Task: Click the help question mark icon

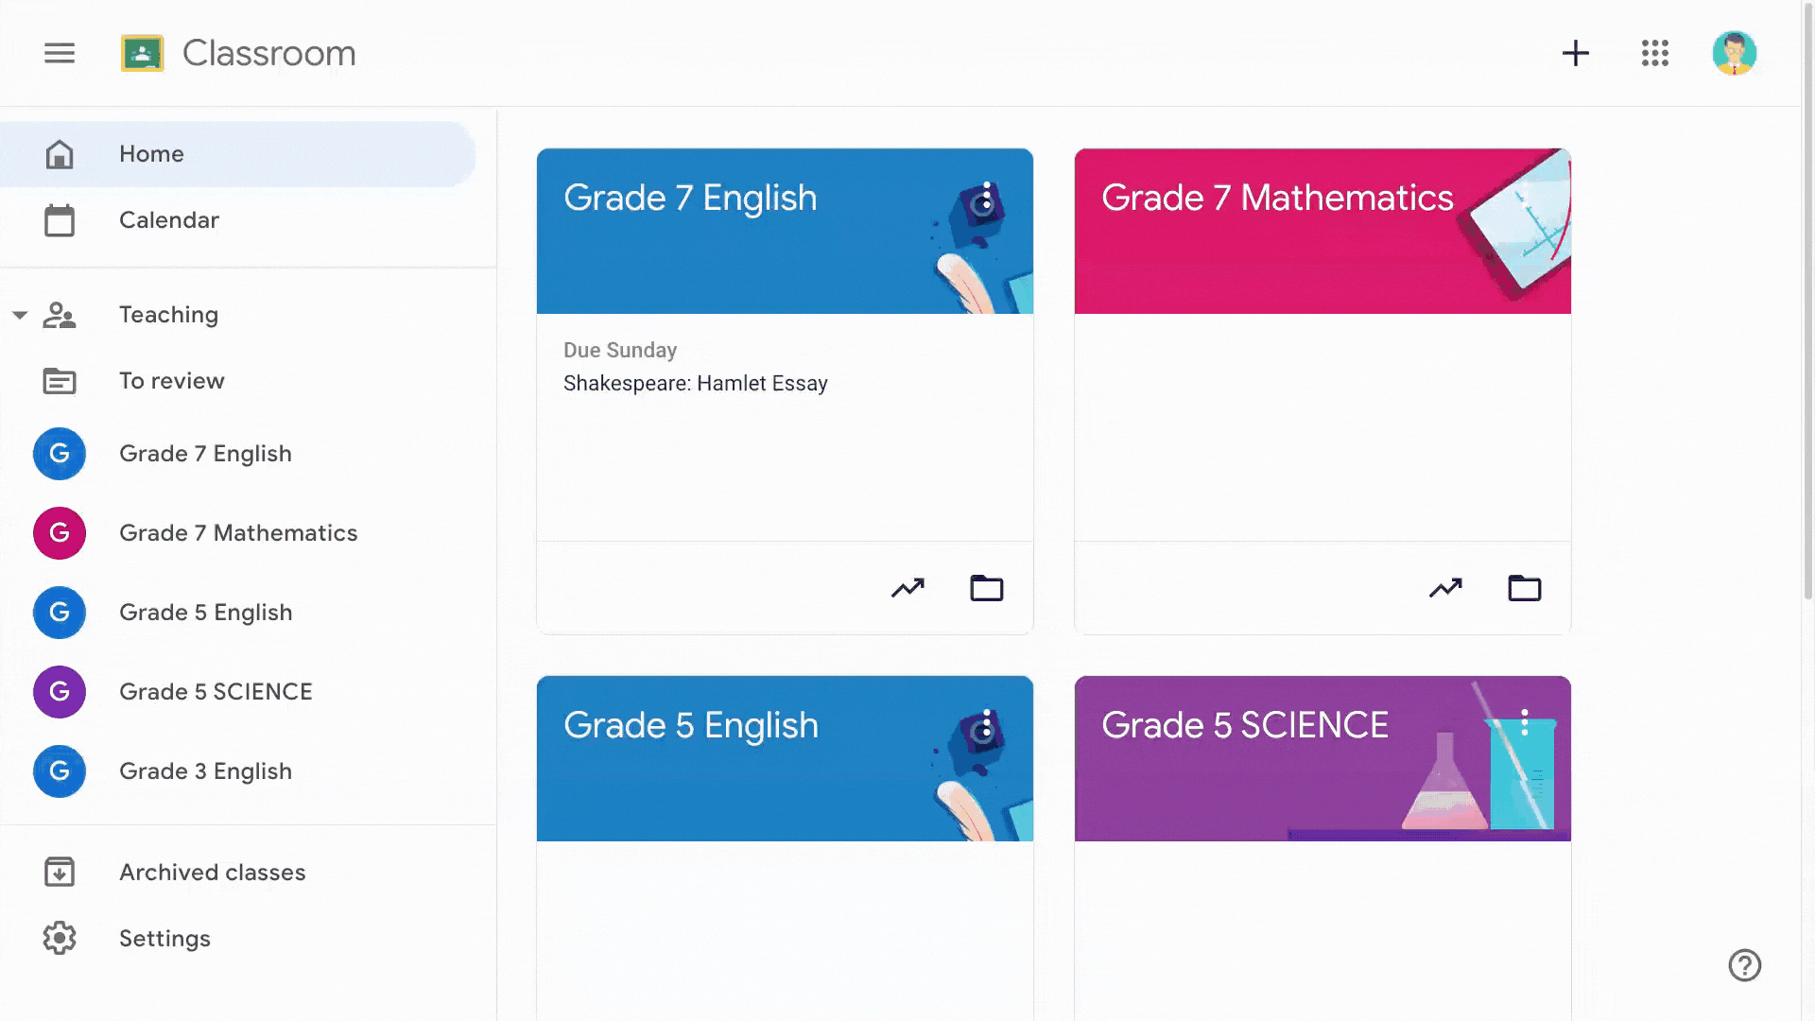Action: [1744, 965]
